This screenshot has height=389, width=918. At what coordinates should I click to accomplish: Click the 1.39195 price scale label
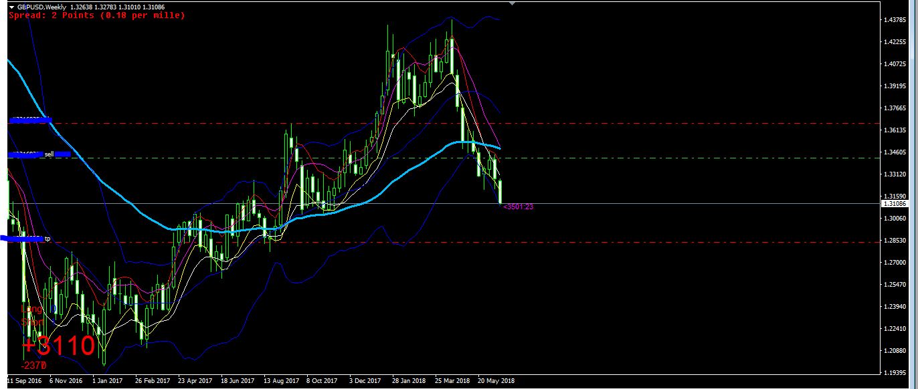(x=895, y=86)
